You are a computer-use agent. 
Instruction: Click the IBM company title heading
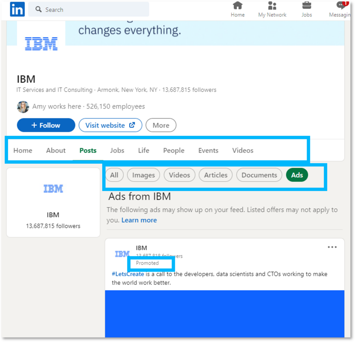26,79
